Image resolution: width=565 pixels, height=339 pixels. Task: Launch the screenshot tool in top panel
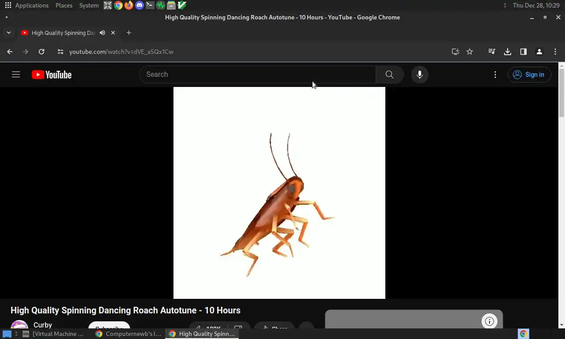click(108, 5)
